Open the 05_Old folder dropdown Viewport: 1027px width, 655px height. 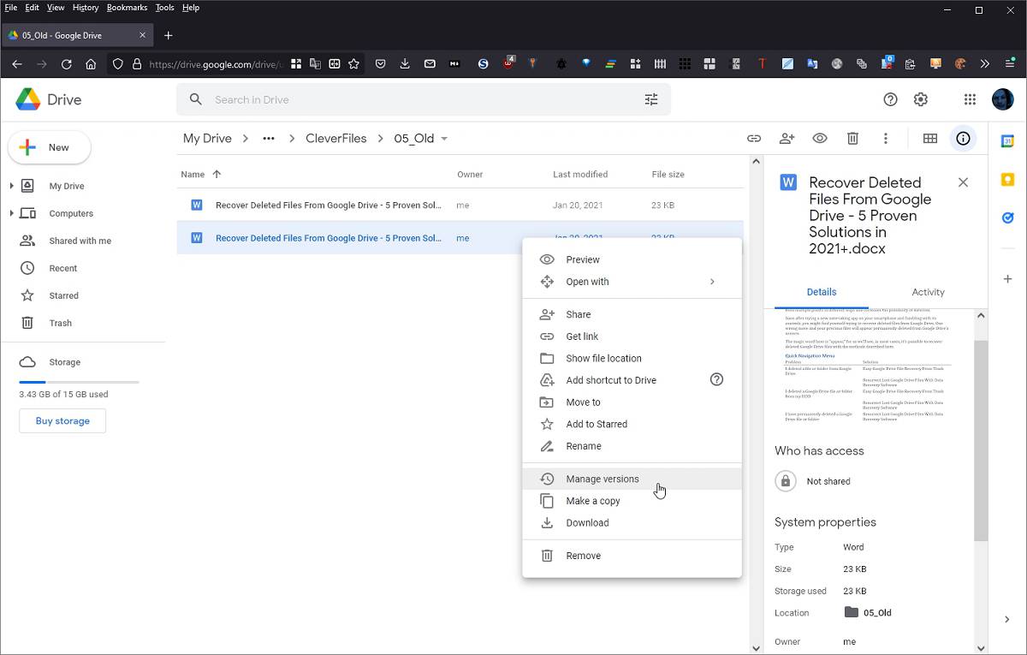444,139
